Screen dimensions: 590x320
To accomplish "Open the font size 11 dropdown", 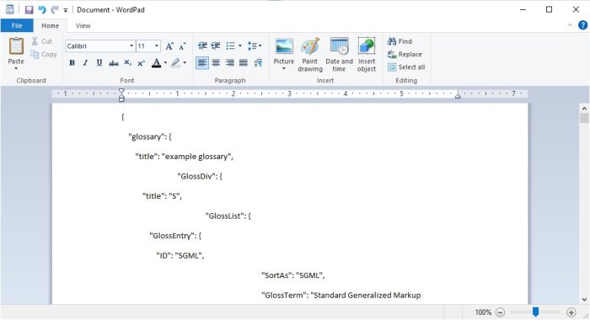I will 157,45.
